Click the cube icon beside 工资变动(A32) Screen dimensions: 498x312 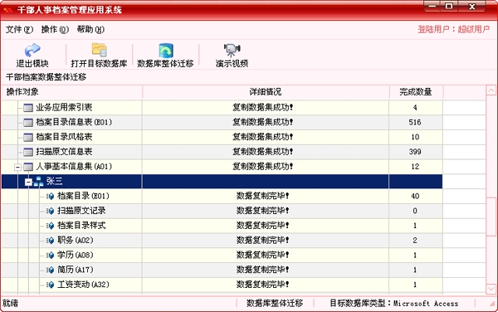coord(50,285)
